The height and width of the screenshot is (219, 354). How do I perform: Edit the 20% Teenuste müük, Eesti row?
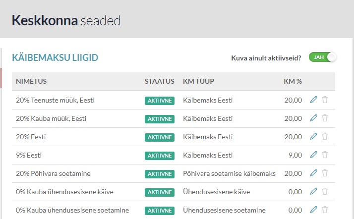coord(313,100)
